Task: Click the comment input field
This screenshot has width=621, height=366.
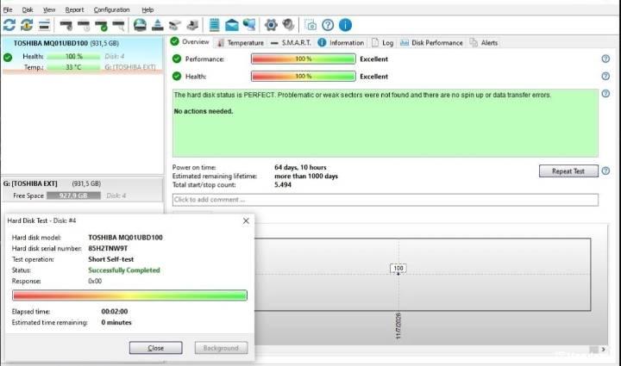Action: (x=385, y=200)
